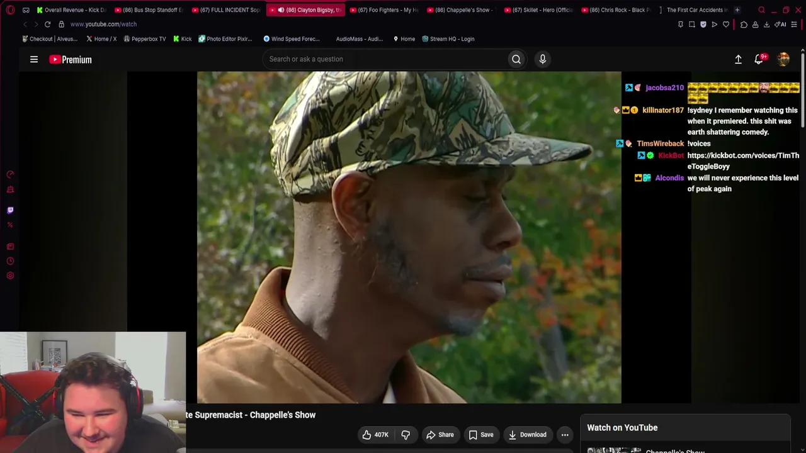
Task: Open the browser profile person icon
Action: coord(755,25)
